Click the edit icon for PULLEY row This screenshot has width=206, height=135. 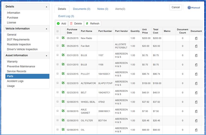[x=63, y=74]
